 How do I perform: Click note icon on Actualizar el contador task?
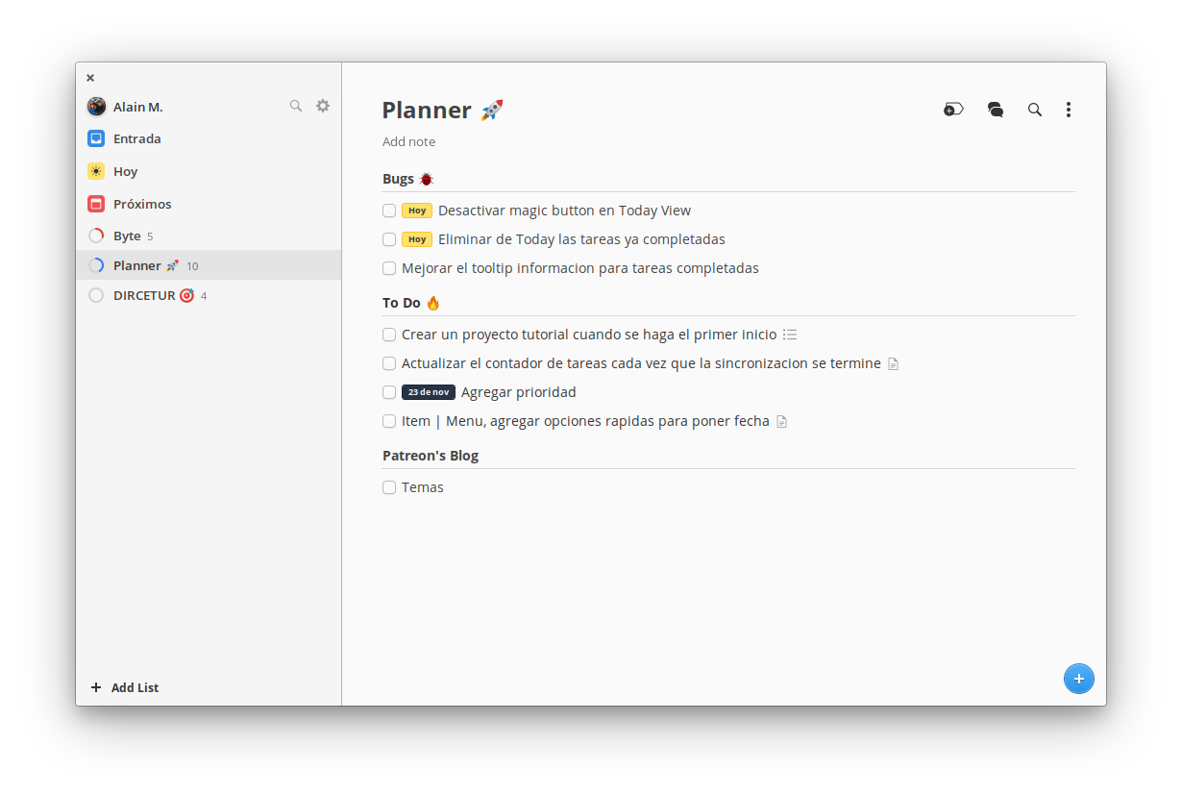point(894,364)
